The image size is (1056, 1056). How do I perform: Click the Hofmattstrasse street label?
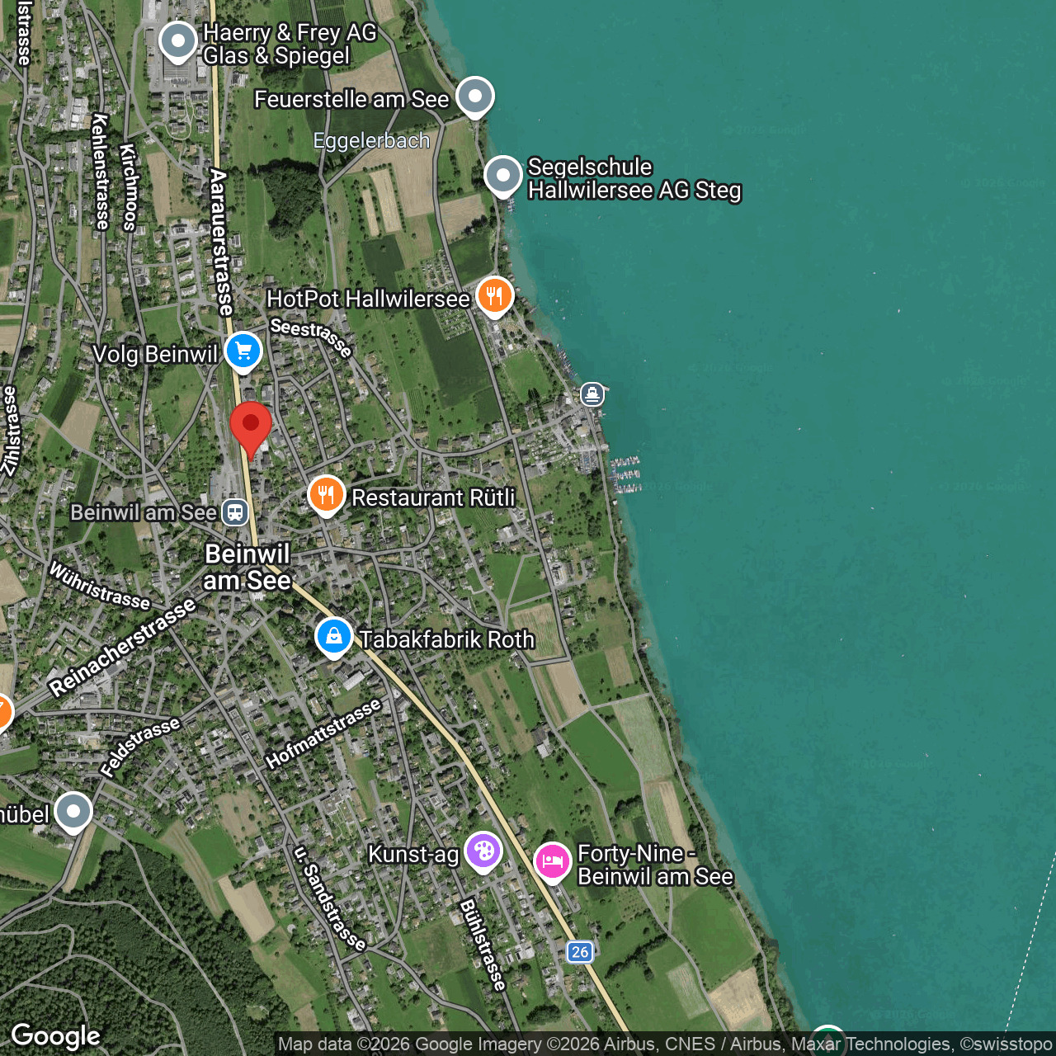click(x=323, y=733)
